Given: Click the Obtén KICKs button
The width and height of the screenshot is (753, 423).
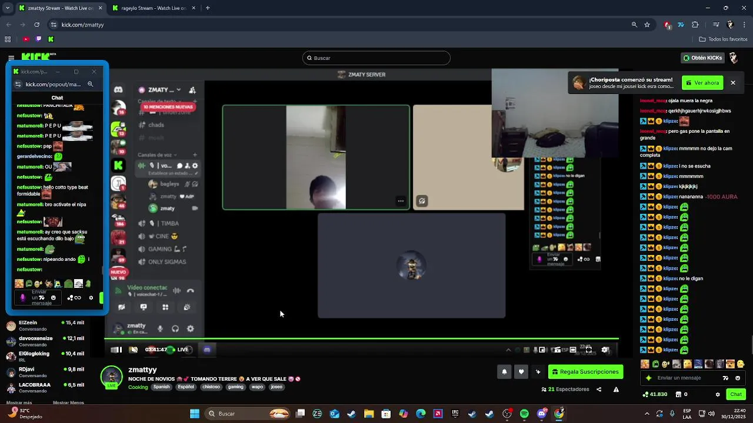Looking at the screenshot, I should click(702, 58).
